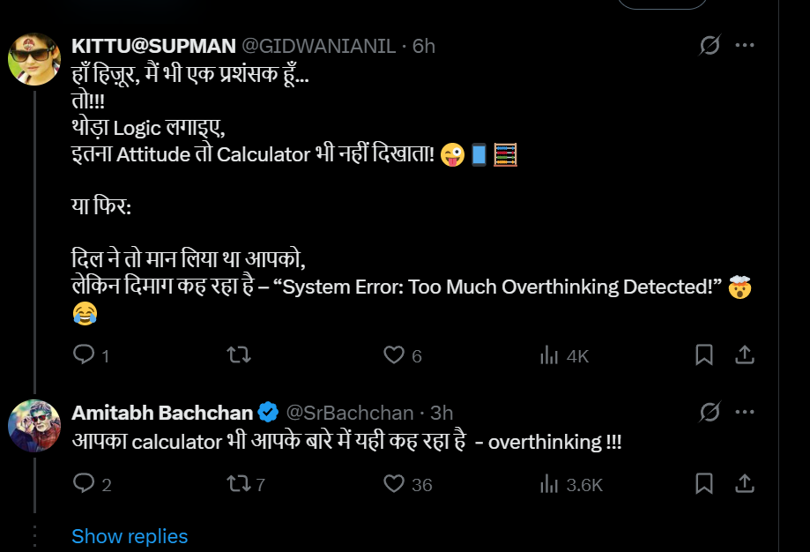Reply to Amitabh Bachchan's tweet
The image size is (810, 552).
point(84,483)
